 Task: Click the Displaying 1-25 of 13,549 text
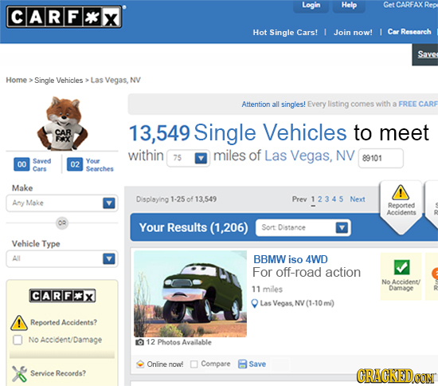click(176, 199)
